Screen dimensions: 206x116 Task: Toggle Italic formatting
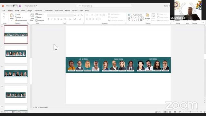pos(52,19)
